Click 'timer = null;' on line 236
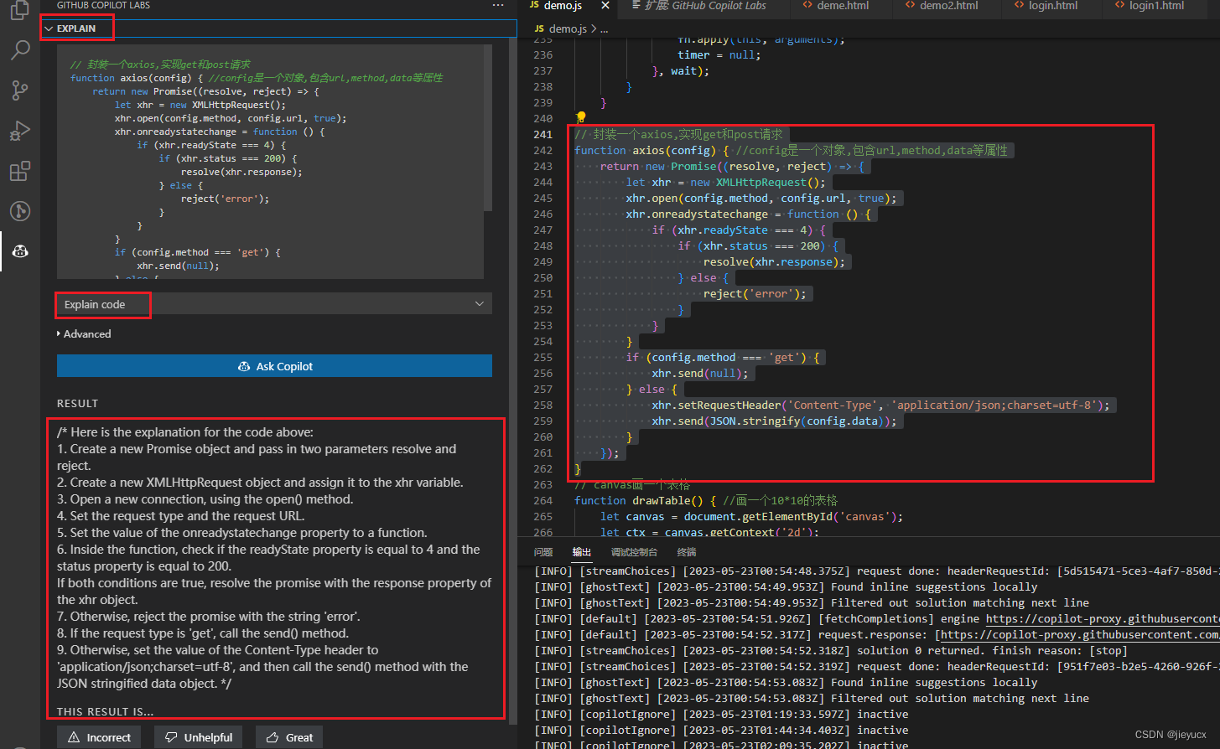The image size is (1220, 749). pyautogui.click(x=719, y=54)
